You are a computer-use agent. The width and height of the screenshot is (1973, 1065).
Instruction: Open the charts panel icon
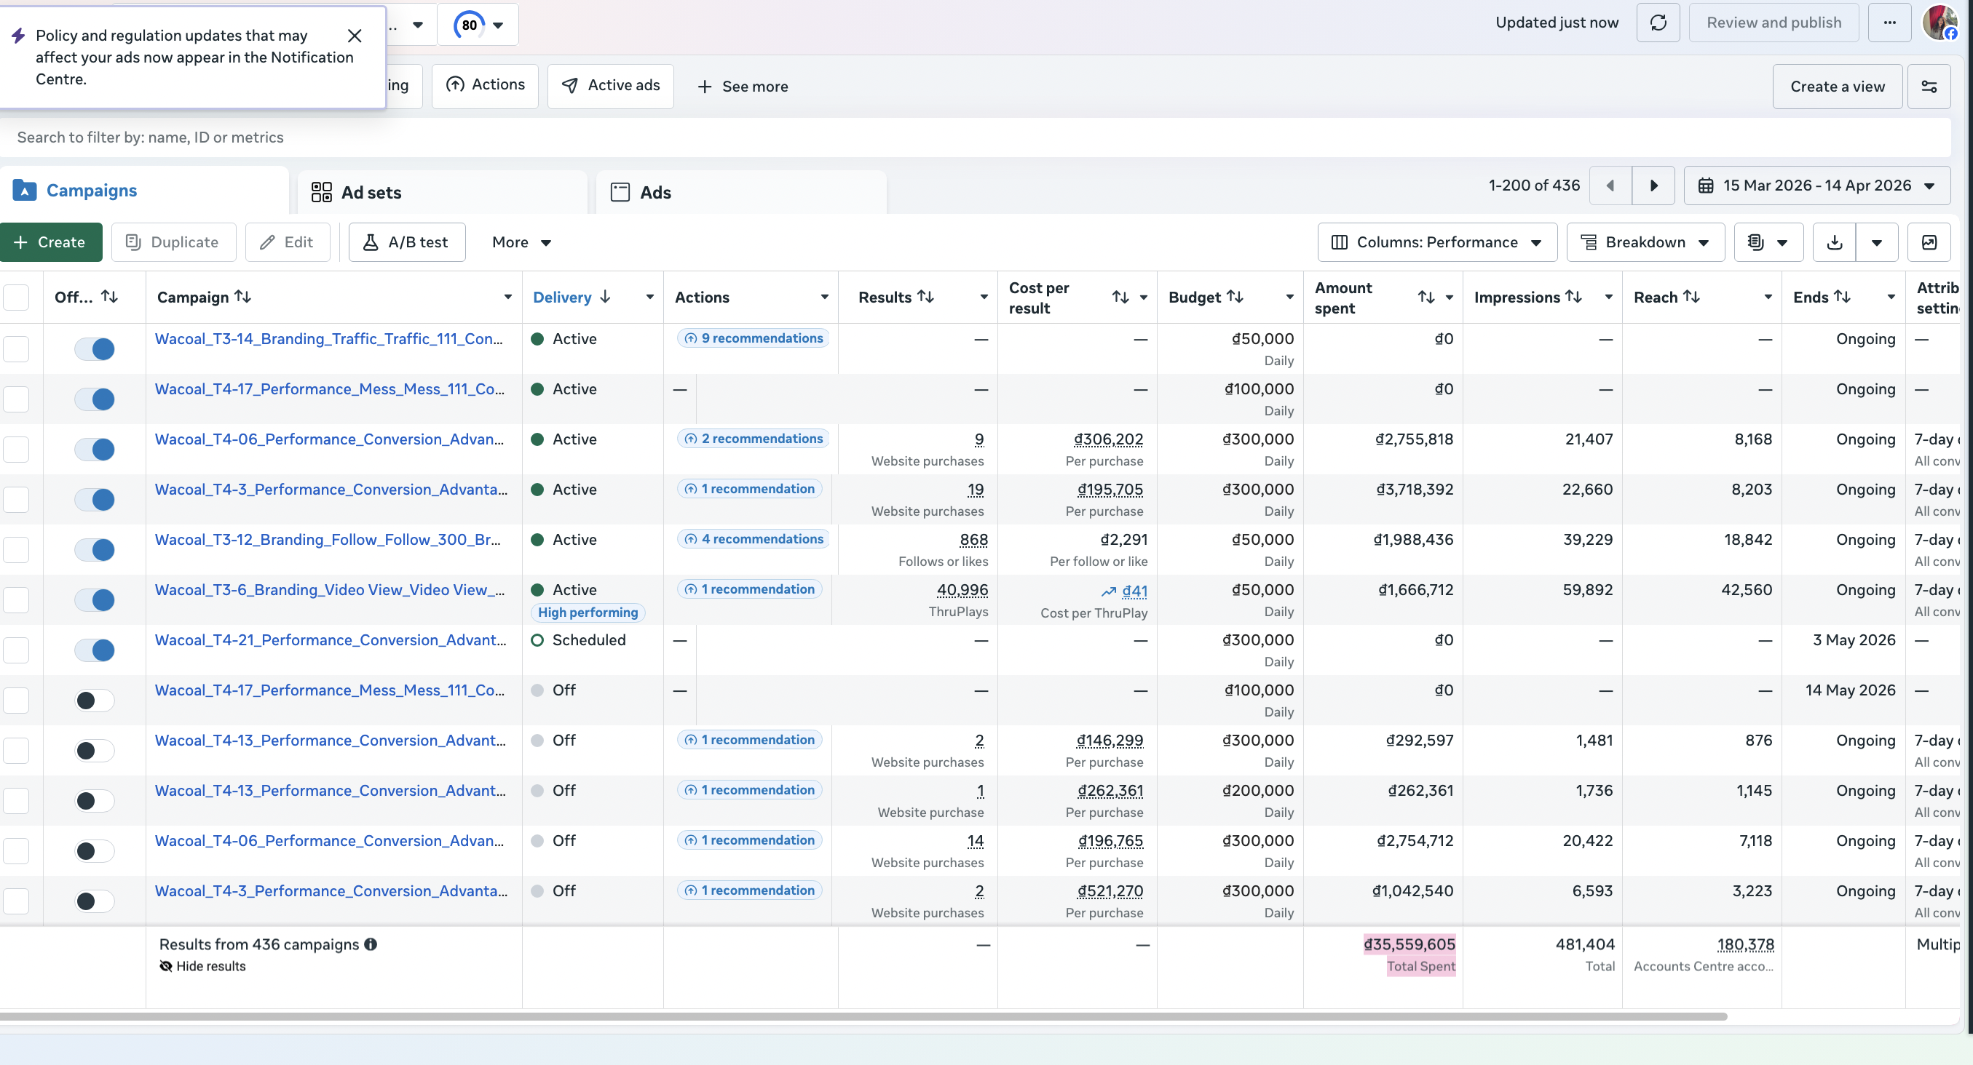[x=1929, y=242]
